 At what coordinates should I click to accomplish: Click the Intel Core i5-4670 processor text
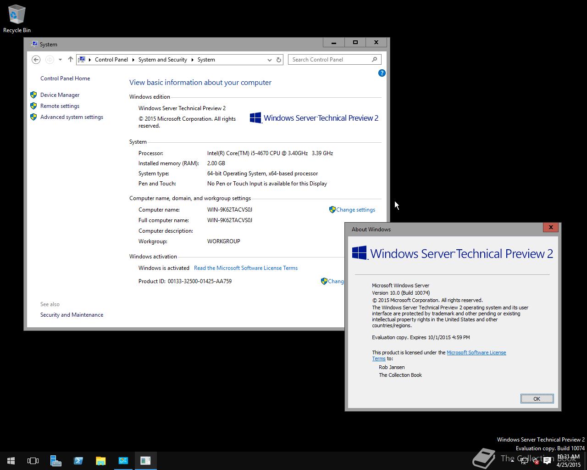(270, 153)
